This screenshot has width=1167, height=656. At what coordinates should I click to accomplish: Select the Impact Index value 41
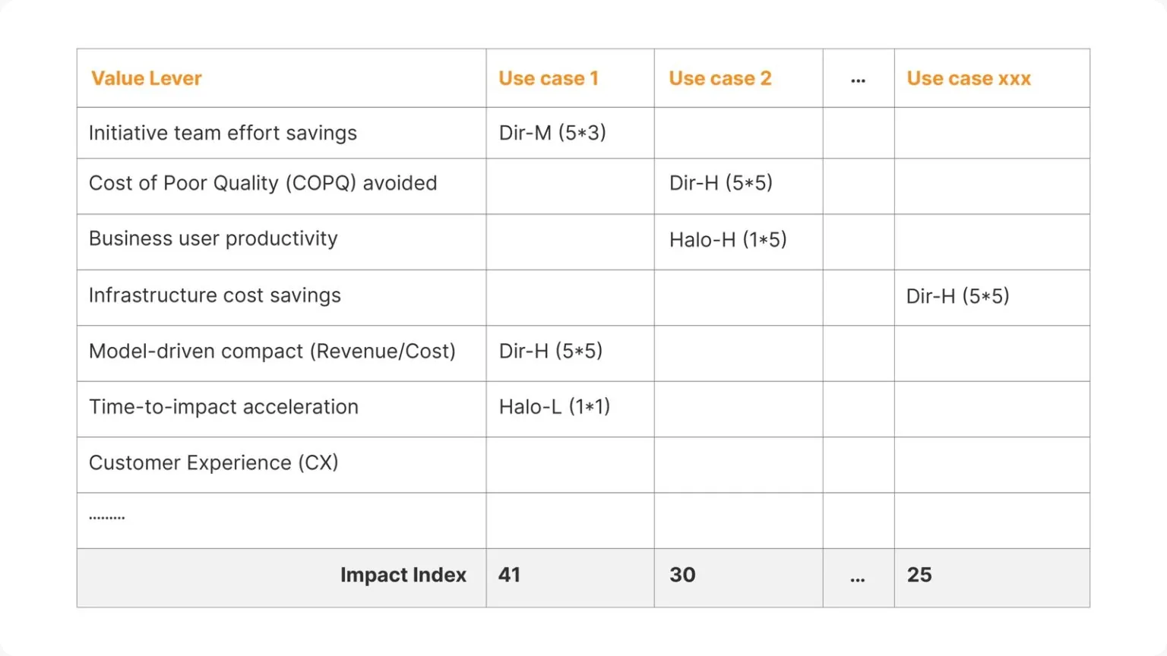510,575
